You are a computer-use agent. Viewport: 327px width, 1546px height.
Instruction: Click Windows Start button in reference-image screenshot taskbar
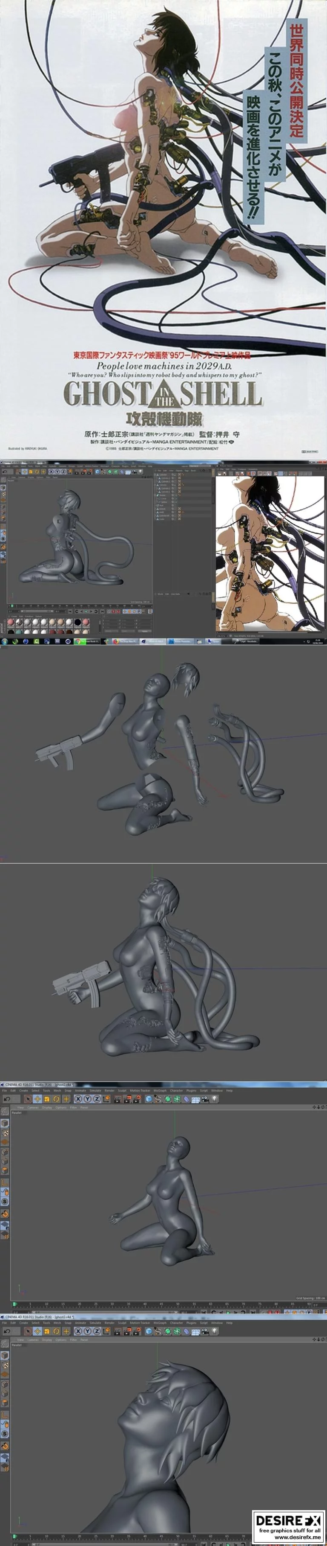pyautogui.click(x=4, y=641)
